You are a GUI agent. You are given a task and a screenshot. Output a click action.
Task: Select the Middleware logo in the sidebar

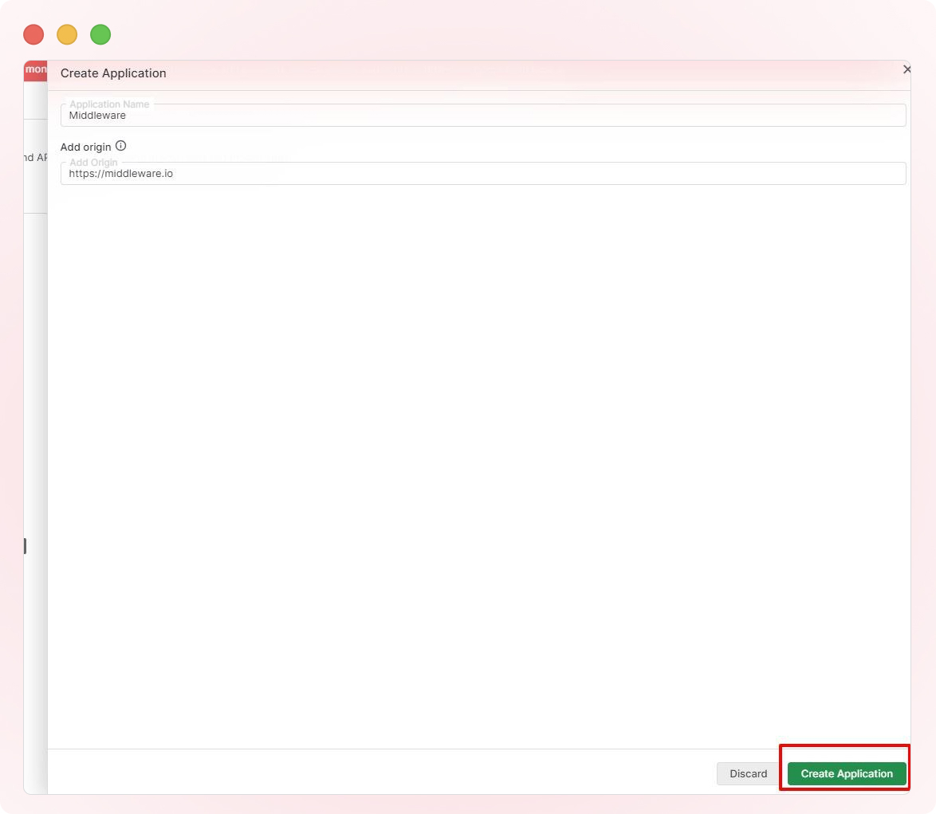35,69
